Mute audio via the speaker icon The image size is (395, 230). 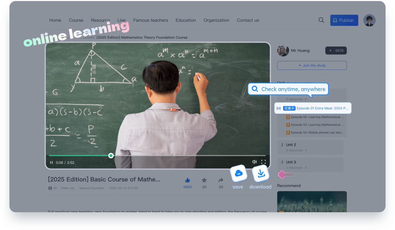click(254, 162)
